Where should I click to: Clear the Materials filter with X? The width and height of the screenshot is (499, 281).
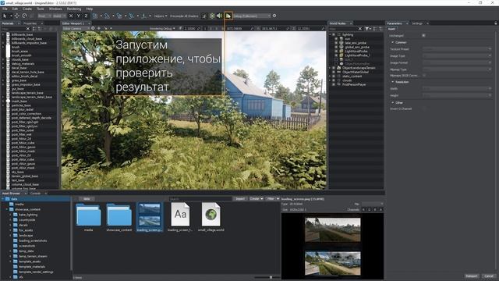(x=28, y=29)
